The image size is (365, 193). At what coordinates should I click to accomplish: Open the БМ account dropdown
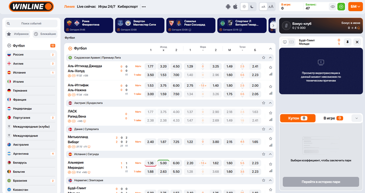(x=355, y=7)
